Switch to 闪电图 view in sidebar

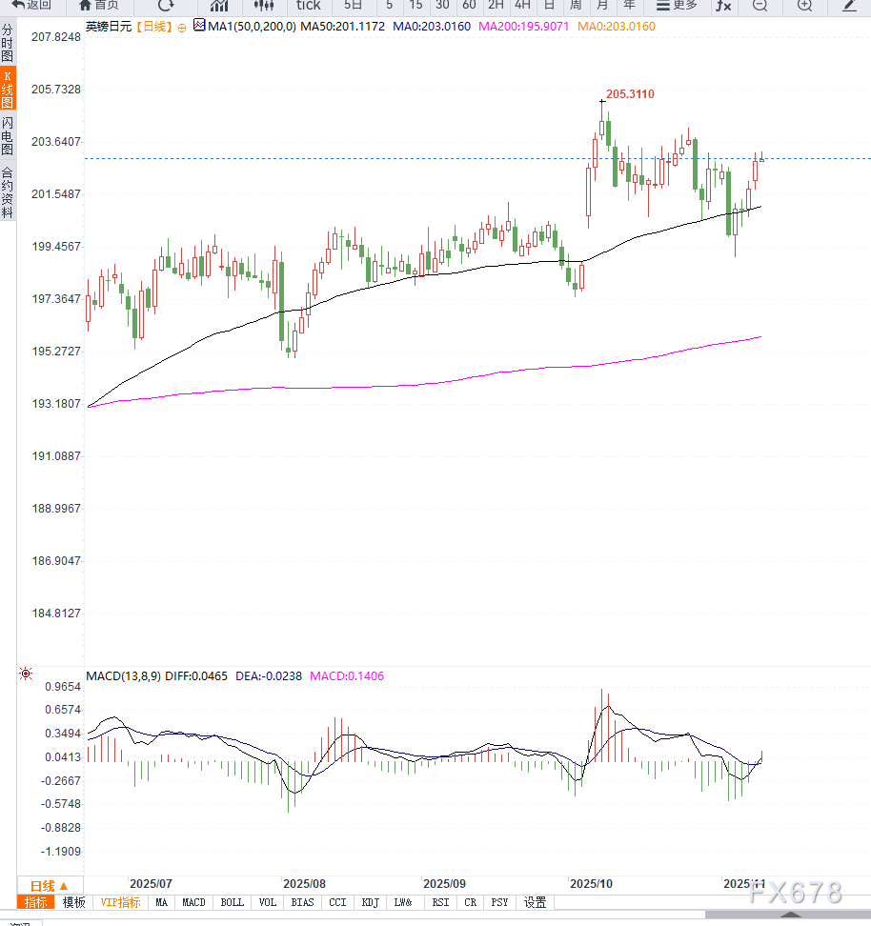8,135
